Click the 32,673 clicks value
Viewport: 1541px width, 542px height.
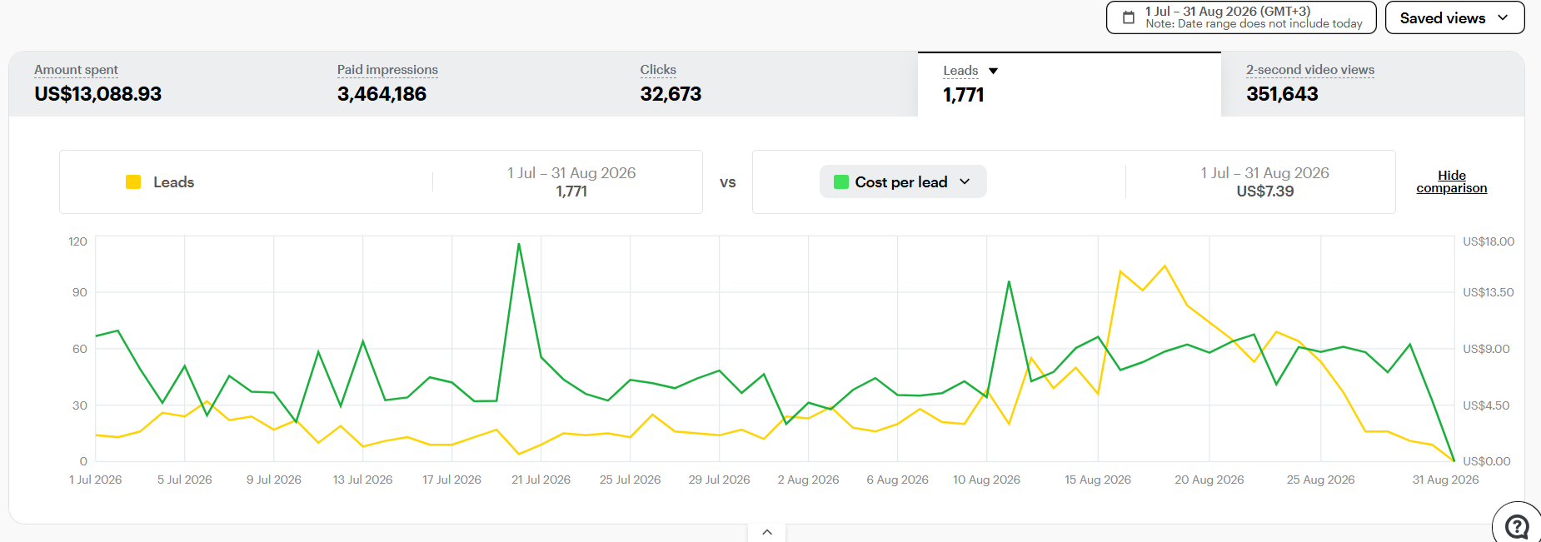point(671,94)
